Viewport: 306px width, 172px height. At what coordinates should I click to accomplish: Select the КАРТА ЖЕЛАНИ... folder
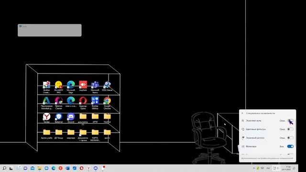(x=95, y=135)
